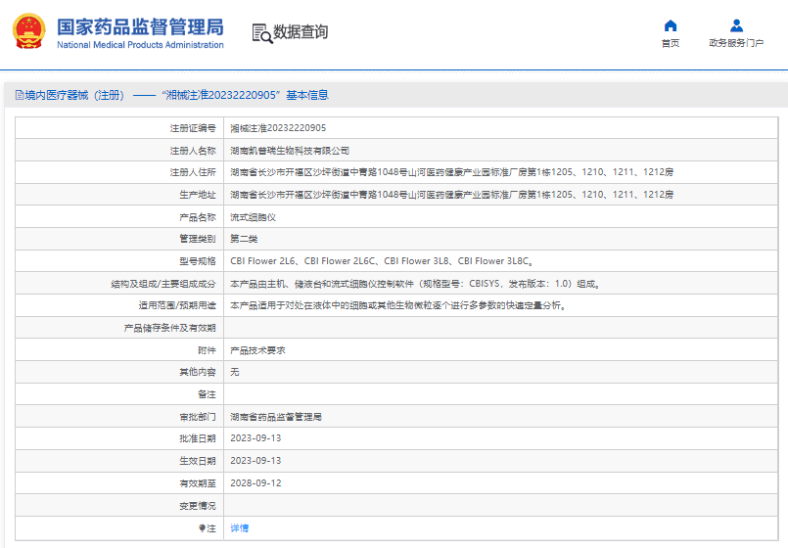Screen dimensions: 788x548
Task: Click the 管理类别 label
Action: coord(198,239)
